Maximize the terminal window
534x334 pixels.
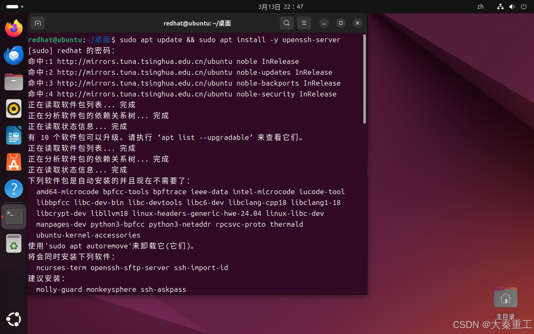pyautogui.click(x=341, y=23)
